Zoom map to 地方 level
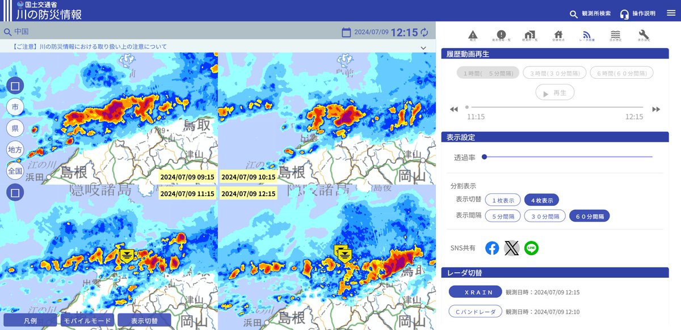This screenshot has height=330, width=681. 15,150
